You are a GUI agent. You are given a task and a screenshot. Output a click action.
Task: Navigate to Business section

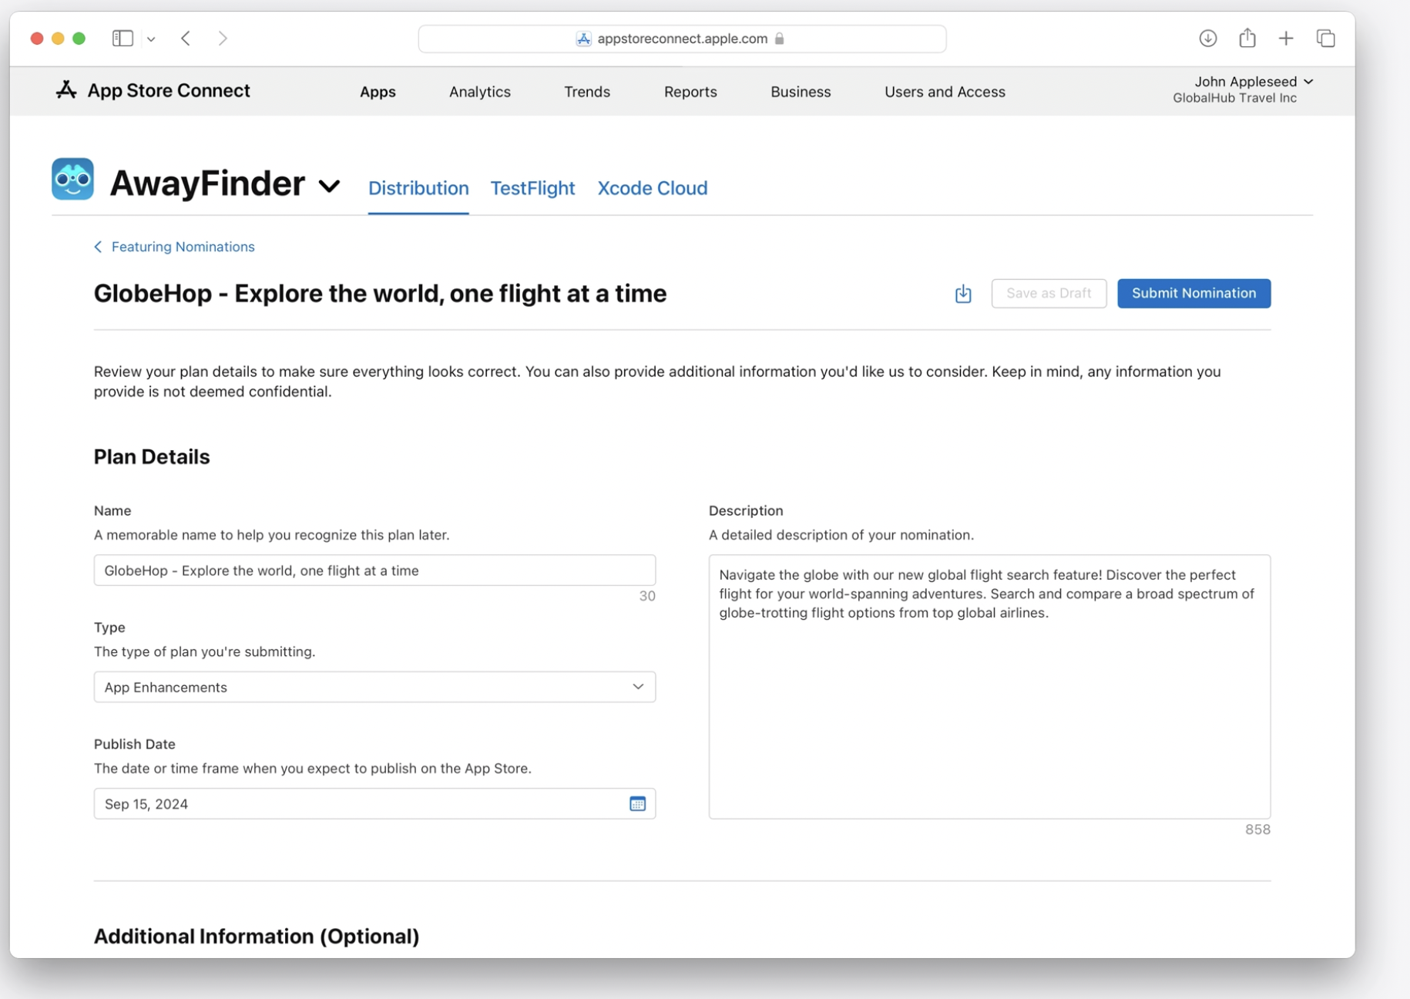coord(801,92)
